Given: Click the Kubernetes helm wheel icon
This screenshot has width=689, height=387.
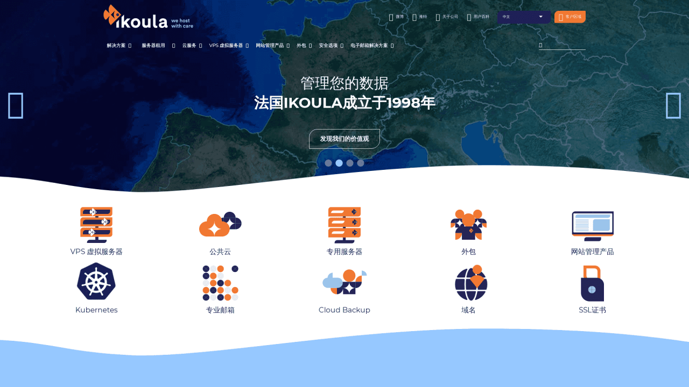Looking at the screenshot, I should click(96, 282).
